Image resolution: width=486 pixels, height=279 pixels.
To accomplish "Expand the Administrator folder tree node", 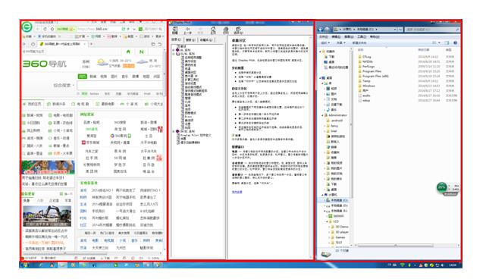I will pyautogui.click(x=322, y=115).
